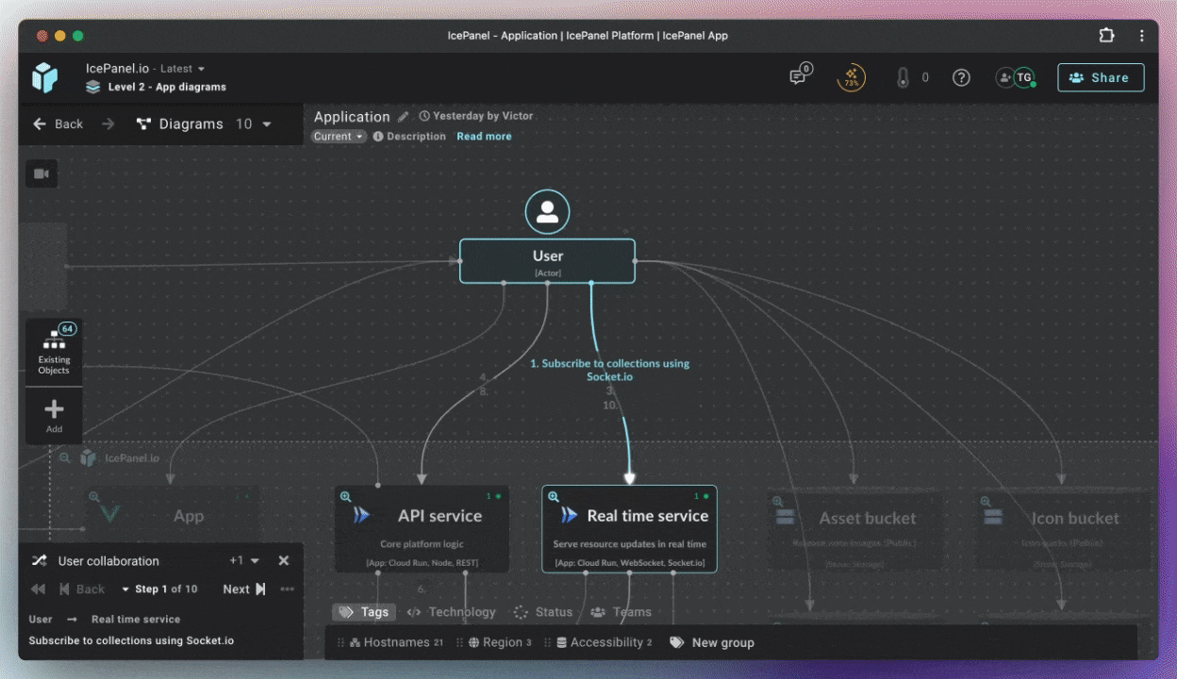Expand the Step 1 of 10 dropdown
The width and height of the screenshot is (1177, 679).
(x=159, y=589)
